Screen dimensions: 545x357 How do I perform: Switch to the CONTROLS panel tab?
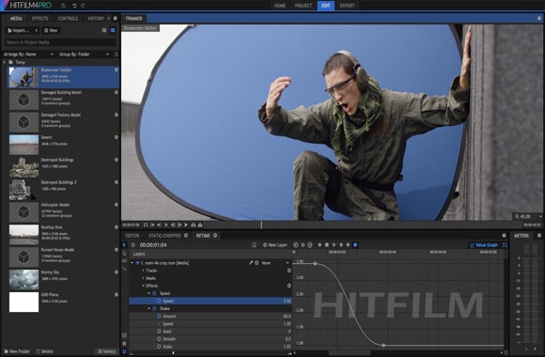[68, 19]
